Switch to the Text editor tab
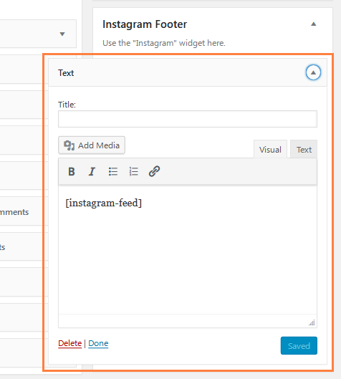The width and height of the screenshot is (341, 379). click(304, 149)
